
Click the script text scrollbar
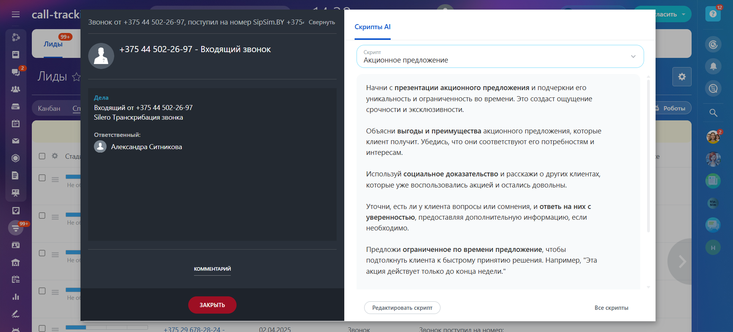[x=648, y=153]
